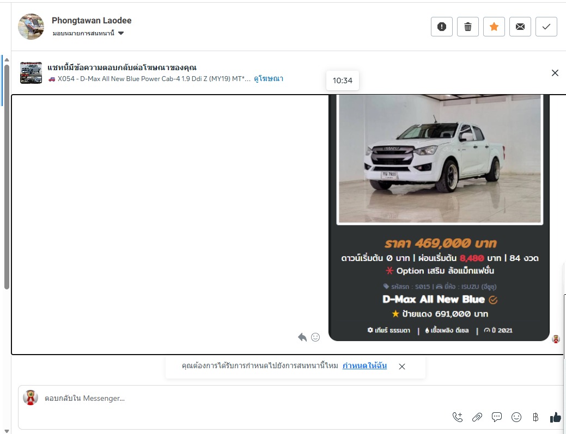This screenshot has height=434, width=566.
Task: Dismiss the assignment prompt
Action: [402, 366]
